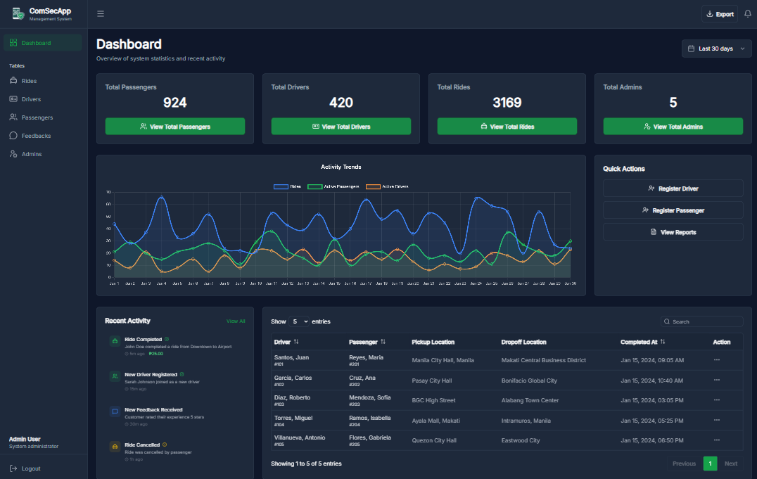Click the table Search input field
The image size is (757, 479).
pyautogui.click(x=701, y=321)
